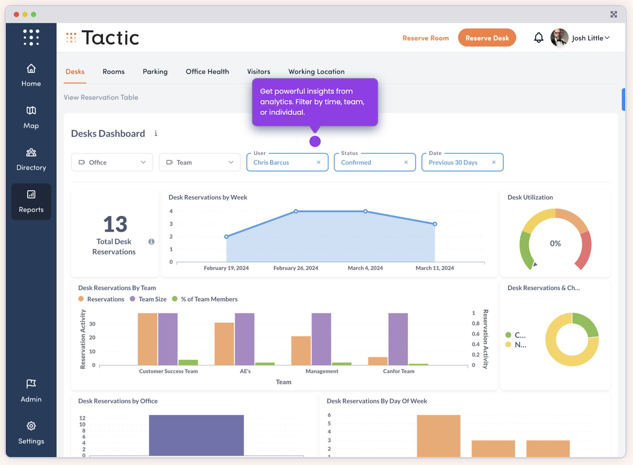Open the Home page in sidebar
The width and height of the screenshot is (633, 465).
pos(31,76)
